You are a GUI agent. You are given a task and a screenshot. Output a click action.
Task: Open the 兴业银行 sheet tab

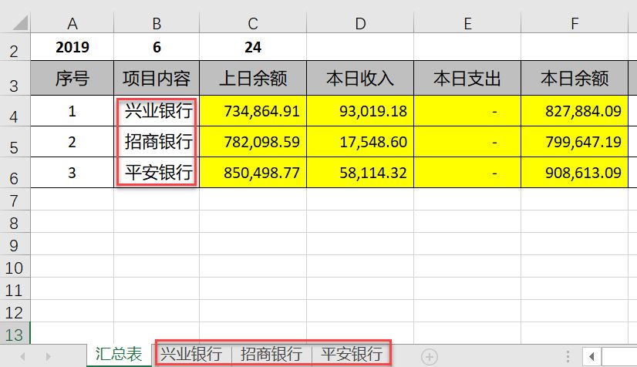pyautogui.click(x=191, y=355)
